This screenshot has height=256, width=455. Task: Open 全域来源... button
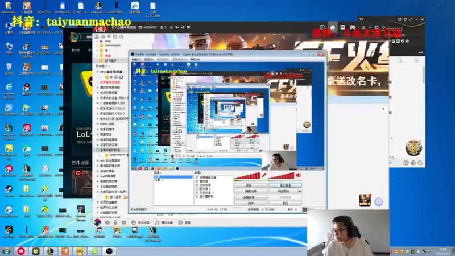(251, 197)
